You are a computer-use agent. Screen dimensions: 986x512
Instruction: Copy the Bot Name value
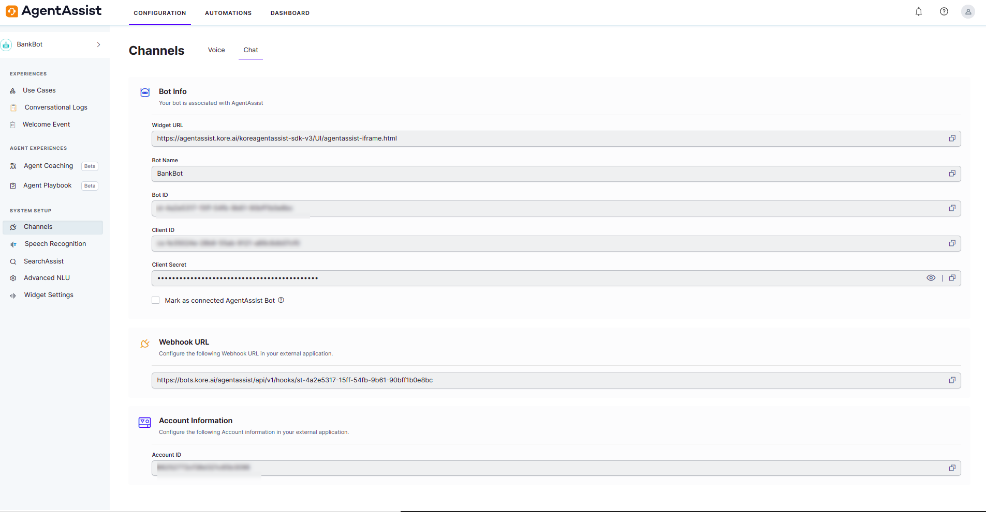pos(952,174)
